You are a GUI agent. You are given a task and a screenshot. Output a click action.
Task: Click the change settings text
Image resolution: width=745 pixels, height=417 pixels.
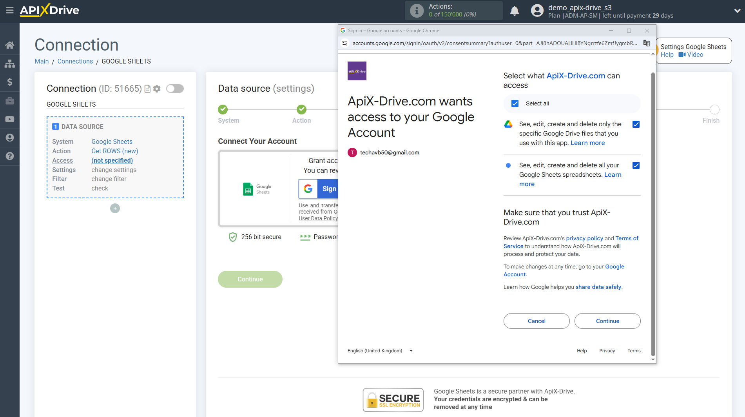coord(114,170)
